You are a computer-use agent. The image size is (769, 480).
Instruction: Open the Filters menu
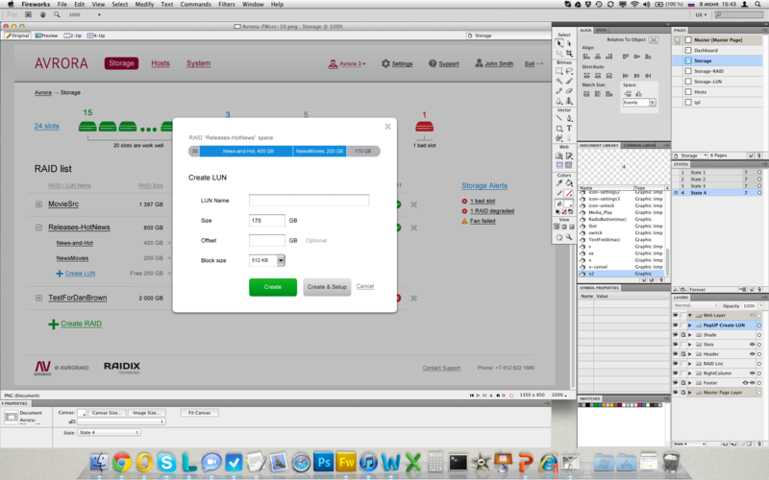pyautogui.click(x=226, y=5)
